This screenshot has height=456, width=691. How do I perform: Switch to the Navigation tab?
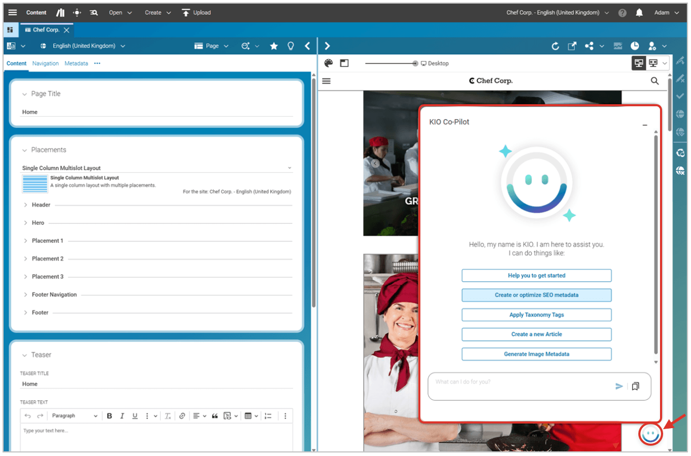coord(45,63)
